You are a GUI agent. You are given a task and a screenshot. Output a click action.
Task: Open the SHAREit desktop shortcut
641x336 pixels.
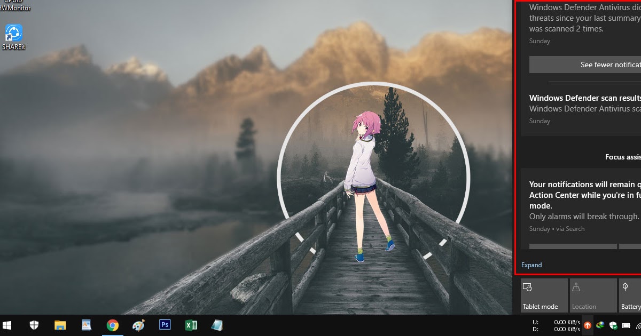(13, 37)
